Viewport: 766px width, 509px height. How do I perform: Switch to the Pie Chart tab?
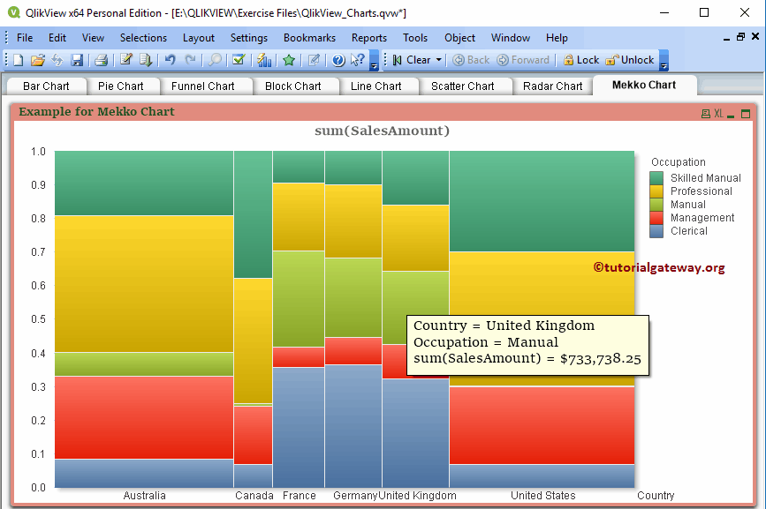coord(124,86)
